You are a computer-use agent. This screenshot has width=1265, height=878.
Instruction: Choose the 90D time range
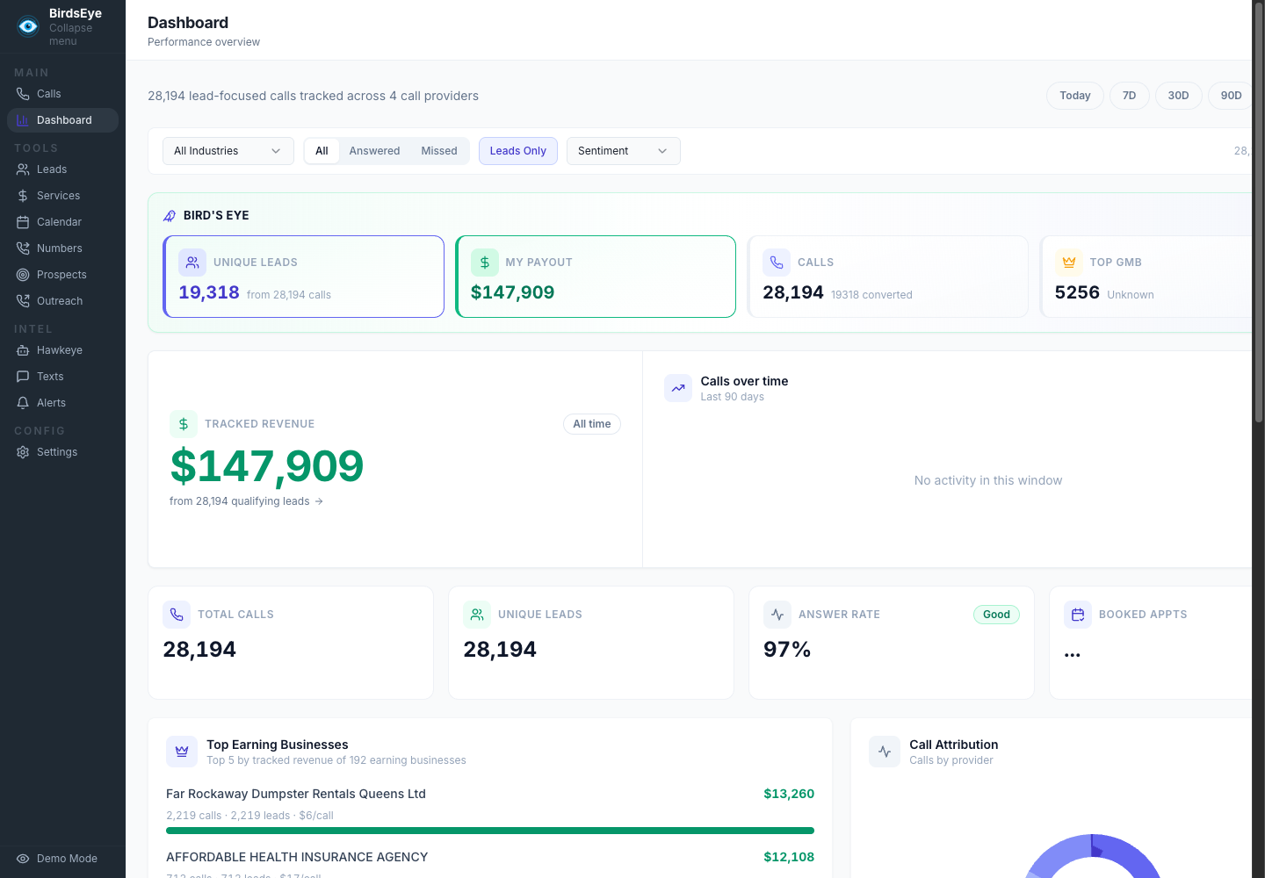point(1231,96)
